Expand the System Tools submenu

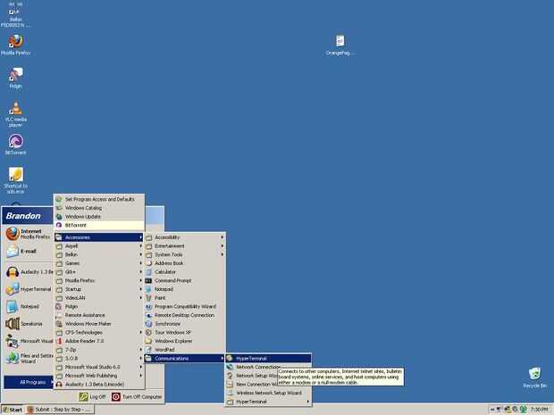185,254
